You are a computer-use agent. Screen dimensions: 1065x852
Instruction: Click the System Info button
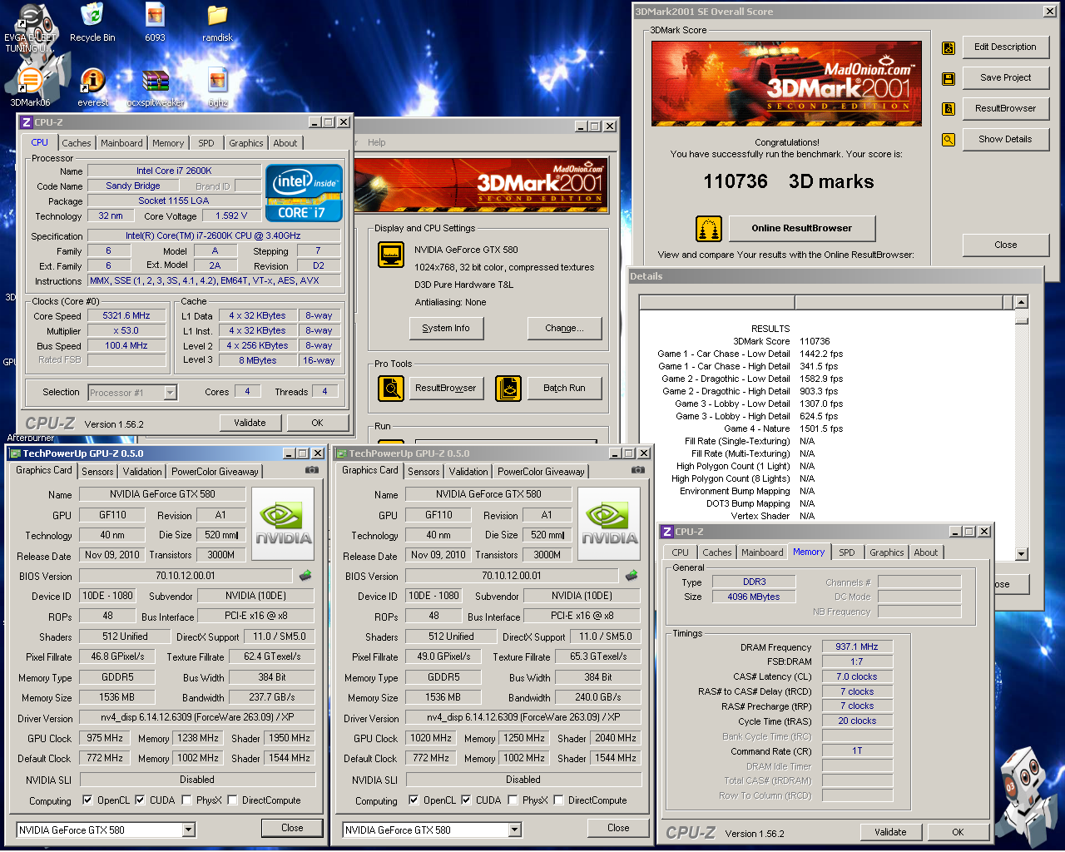446,328
